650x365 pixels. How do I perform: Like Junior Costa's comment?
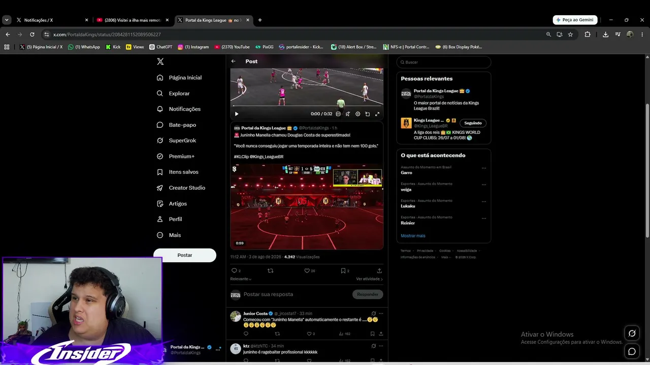(x=311, y=334)
